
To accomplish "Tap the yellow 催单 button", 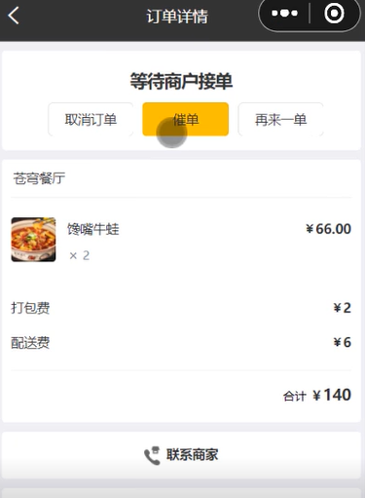I will click(186, 119).
